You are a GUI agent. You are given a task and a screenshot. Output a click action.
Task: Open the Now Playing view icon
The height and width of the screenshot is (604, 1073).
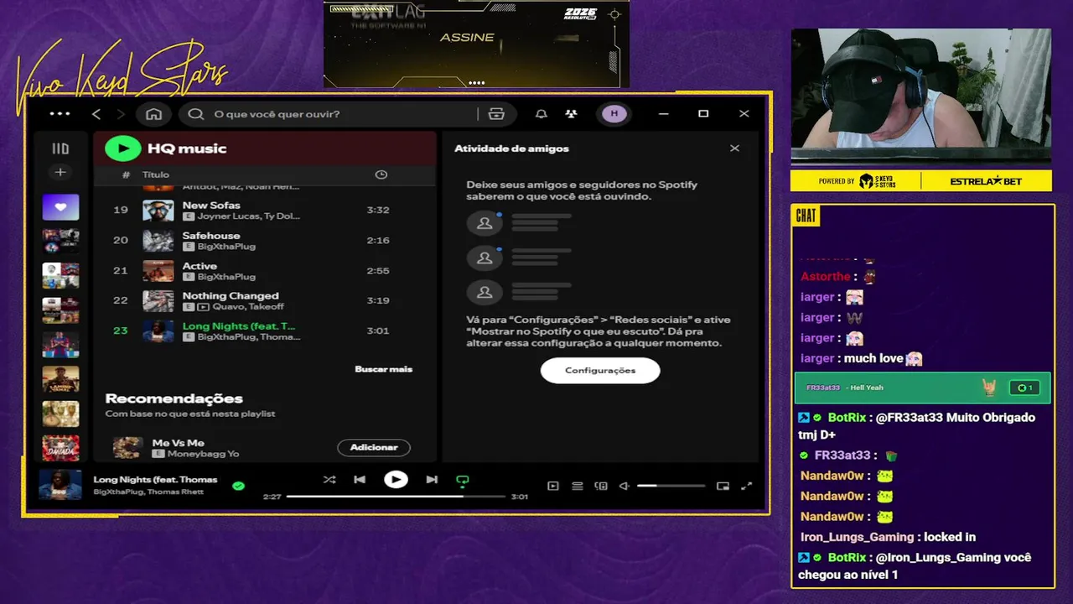(553, 486)
